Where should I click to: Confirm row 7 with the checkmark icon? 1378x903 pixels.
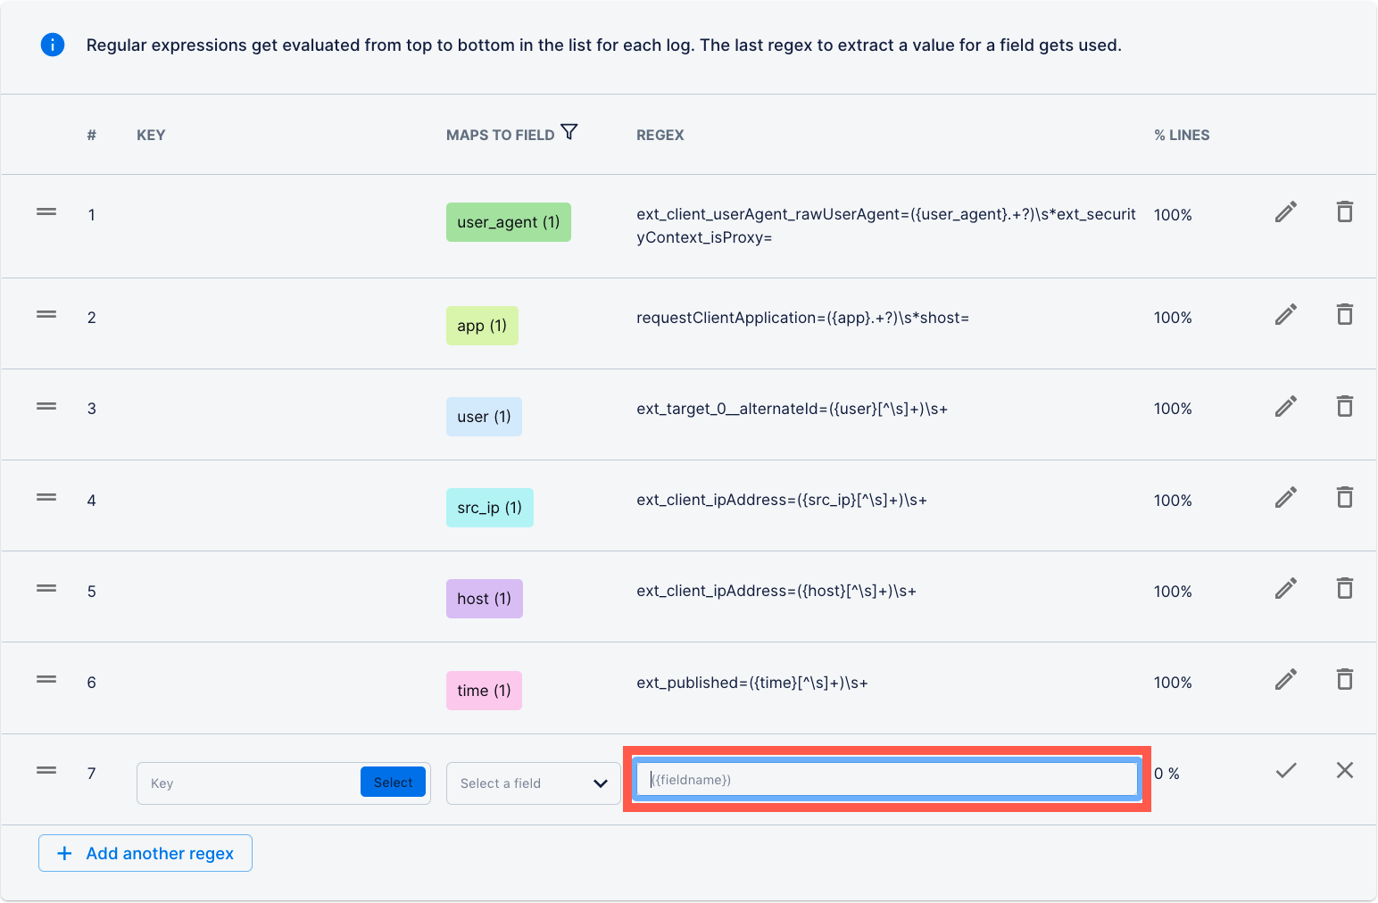click(x=1285, y=770)
